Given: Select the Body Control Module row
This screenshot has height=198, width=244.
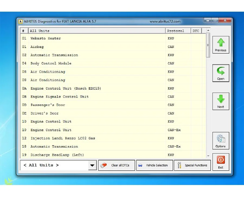Looking at the screenshot, I should pos(113,63).
